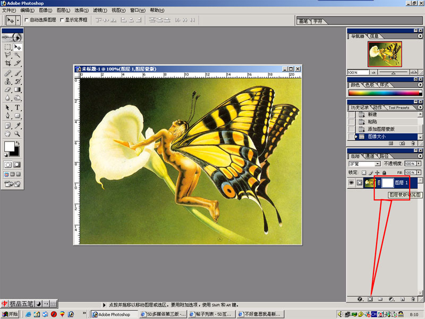Open the Layers panel flyout menu
The image size is (425, 319).
pos(420,156)
